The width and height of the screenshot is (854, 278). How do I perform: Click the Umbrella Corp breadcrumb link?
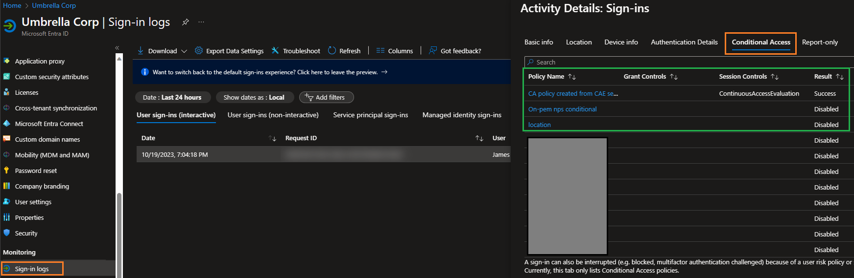pyautogui.click(x=54, y=5)
